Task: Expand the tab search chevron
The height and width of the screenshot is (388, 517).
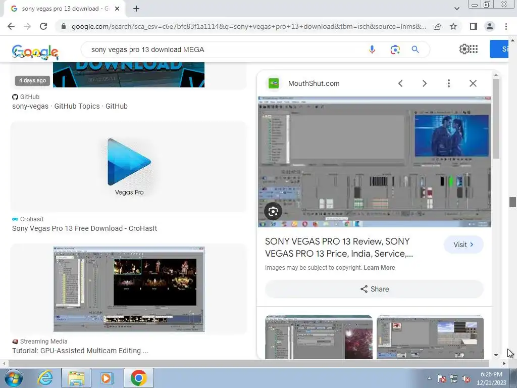Action: (x=456, y=9)
